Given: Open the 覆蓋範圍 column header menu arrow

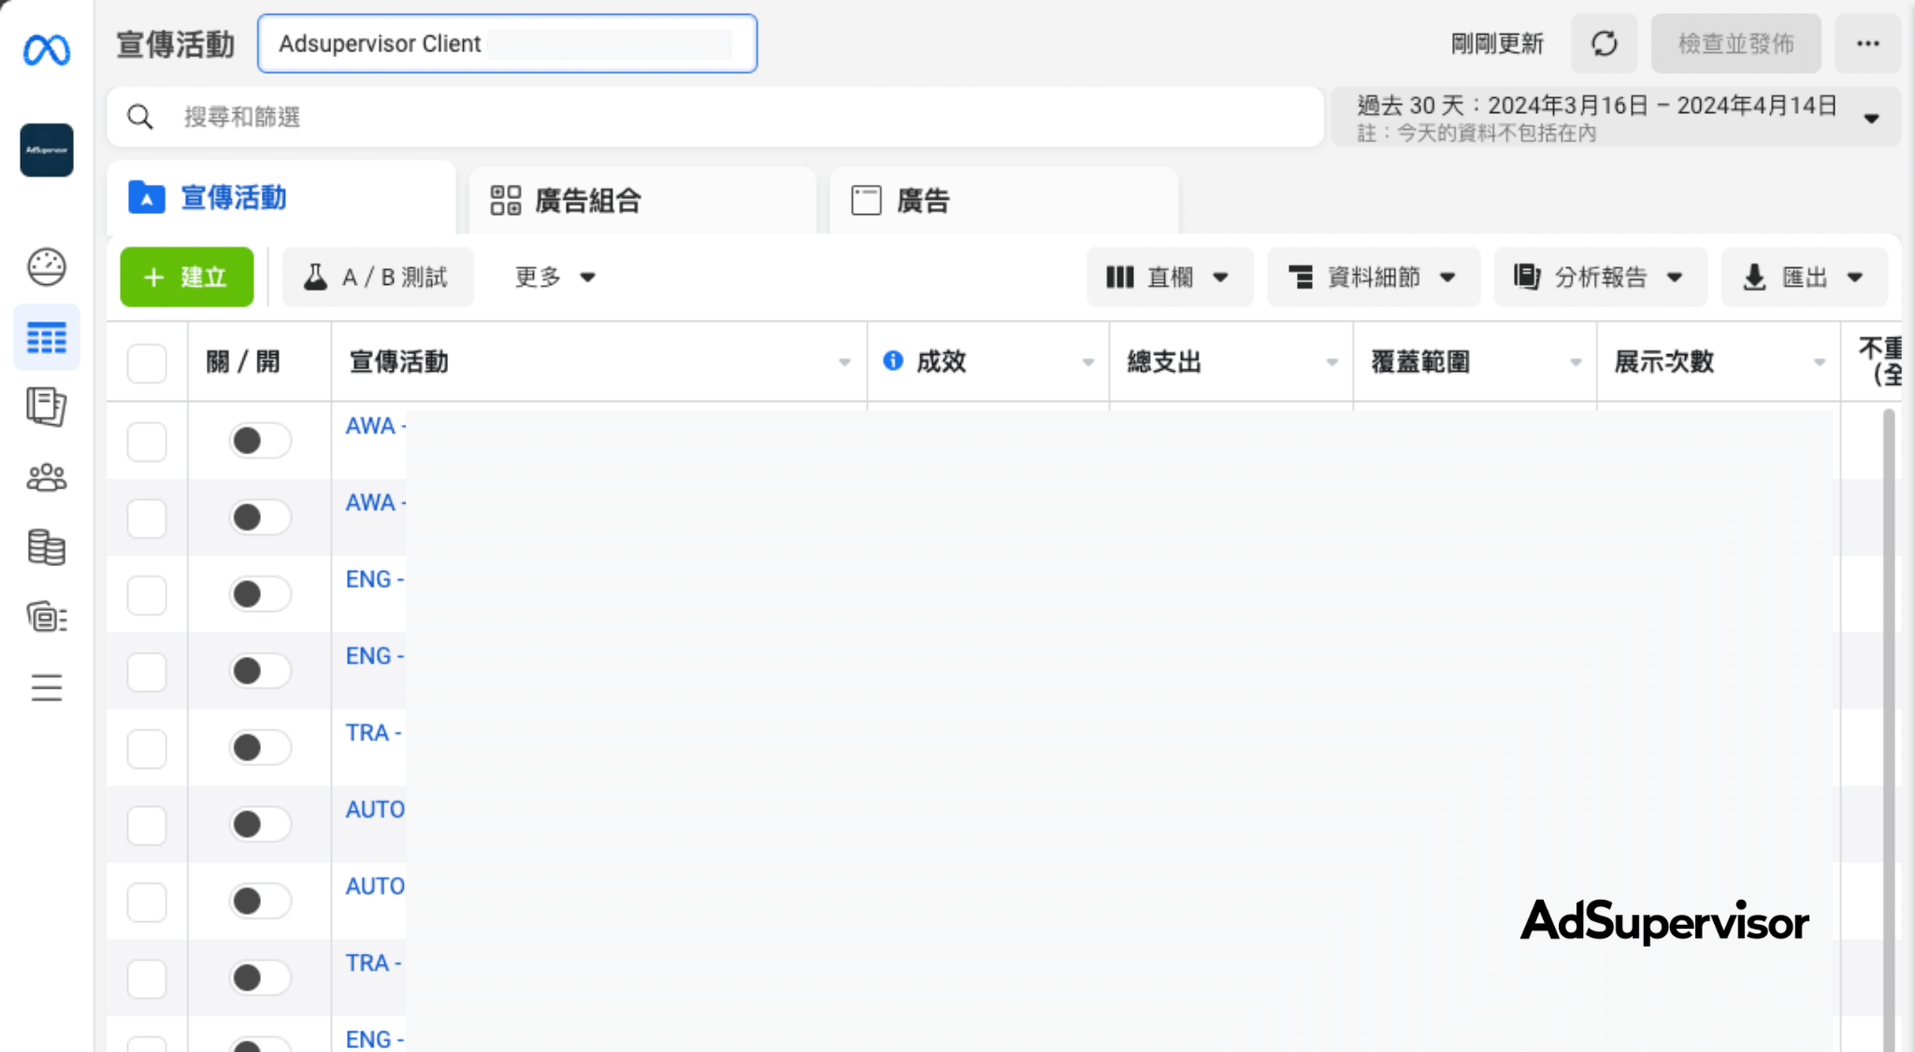Looking at the screenshot, I should click(1577, 363).
